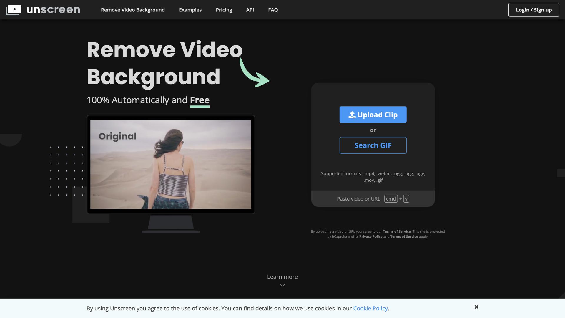View the Pricing page
Image resolution: width=565 pixels, height=318 pixels.
(x=224, y=10)
